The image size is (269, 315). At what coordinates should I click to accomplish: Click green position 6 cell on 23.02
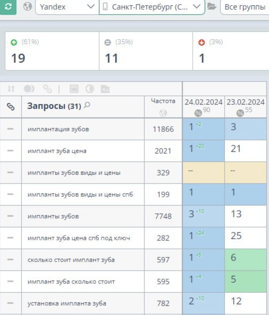246,260
